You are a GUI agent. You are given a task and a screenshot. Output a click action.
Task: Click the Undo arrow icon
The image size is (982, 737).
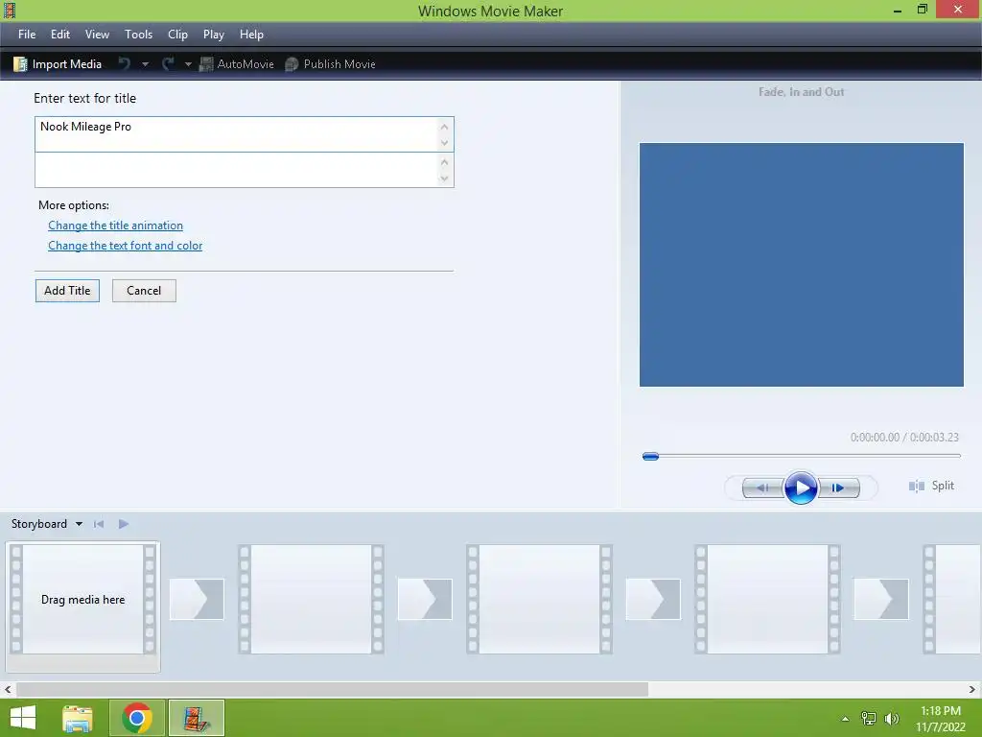click(x=125, y=63)
